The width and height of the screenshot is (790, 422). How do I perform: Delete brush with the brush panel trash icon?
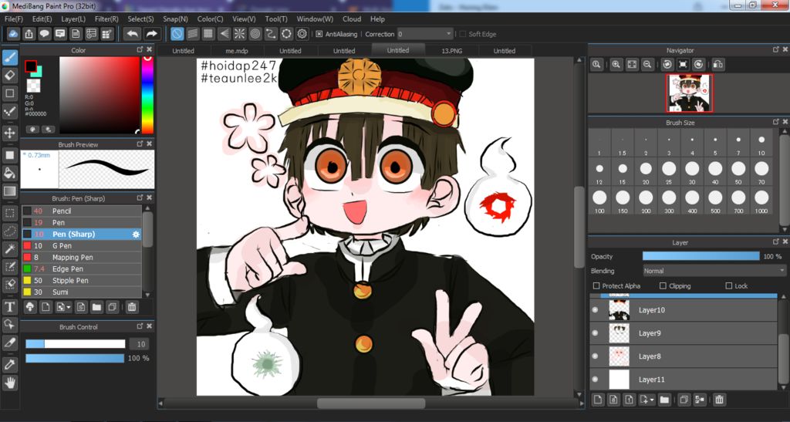(131, 307)
